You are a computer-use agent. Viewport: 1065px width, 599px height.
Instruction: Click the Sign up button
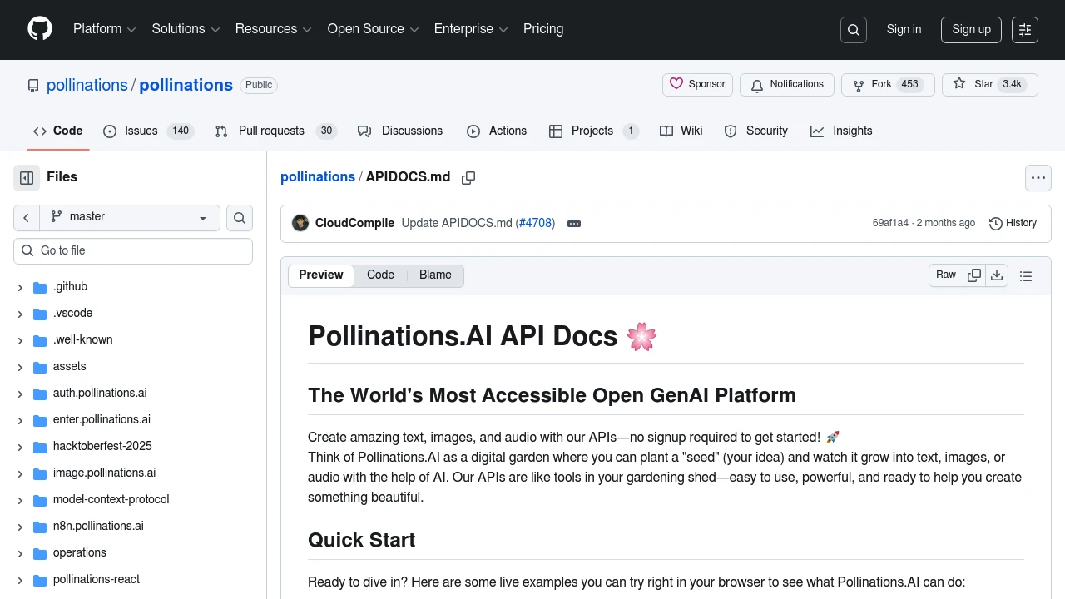pos(971,30)
